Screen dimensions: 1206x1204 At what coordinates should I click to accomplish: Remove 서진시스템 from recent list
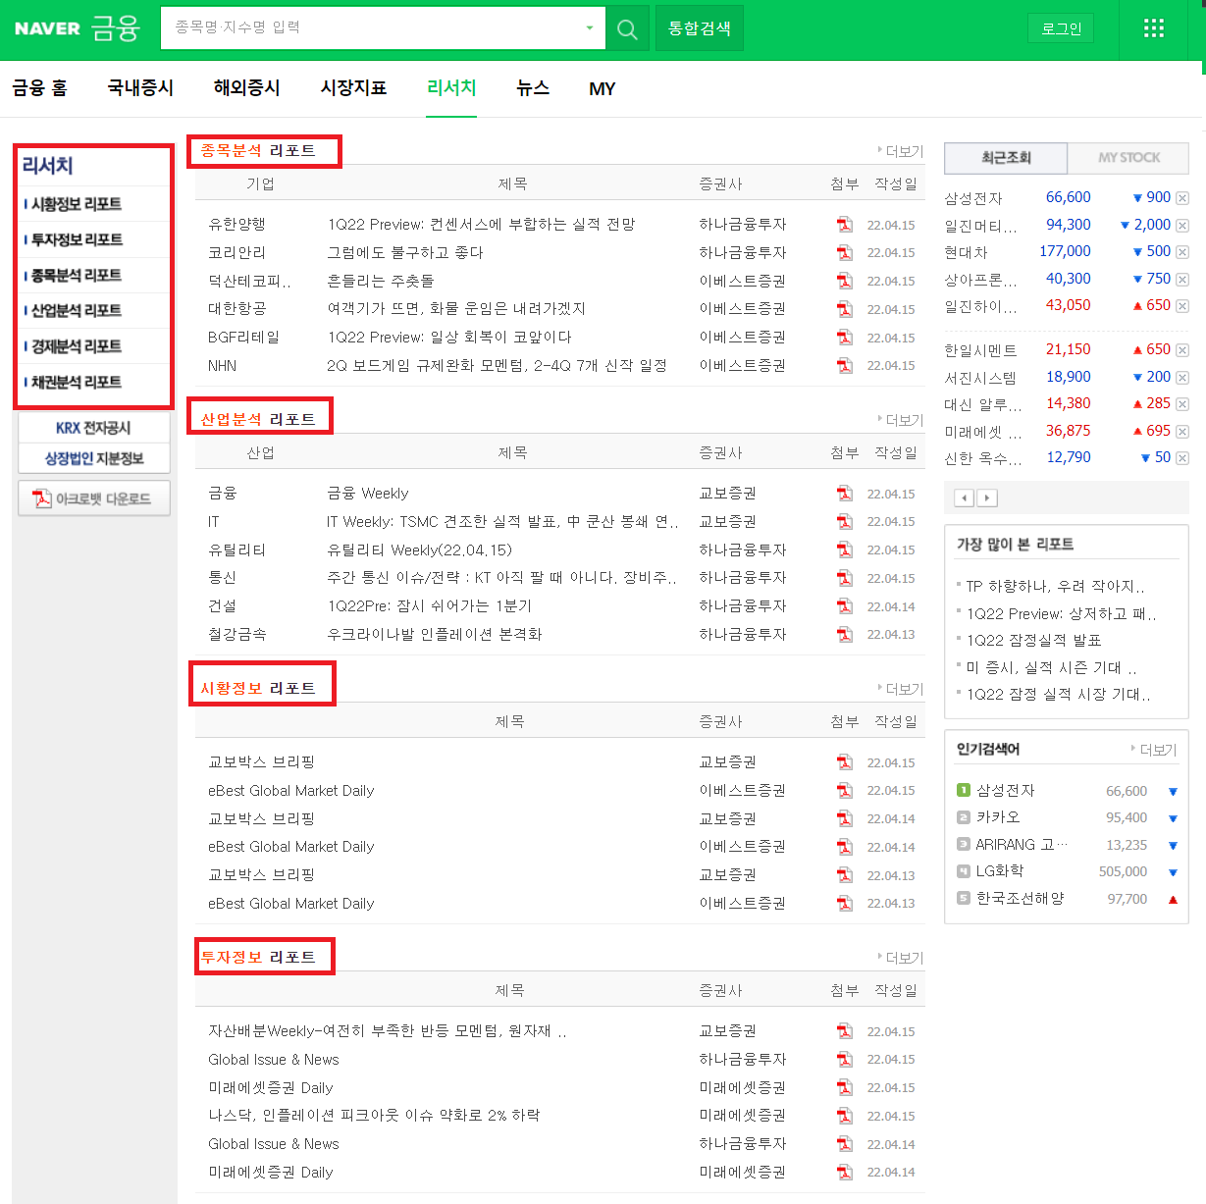coord(1182,378)
